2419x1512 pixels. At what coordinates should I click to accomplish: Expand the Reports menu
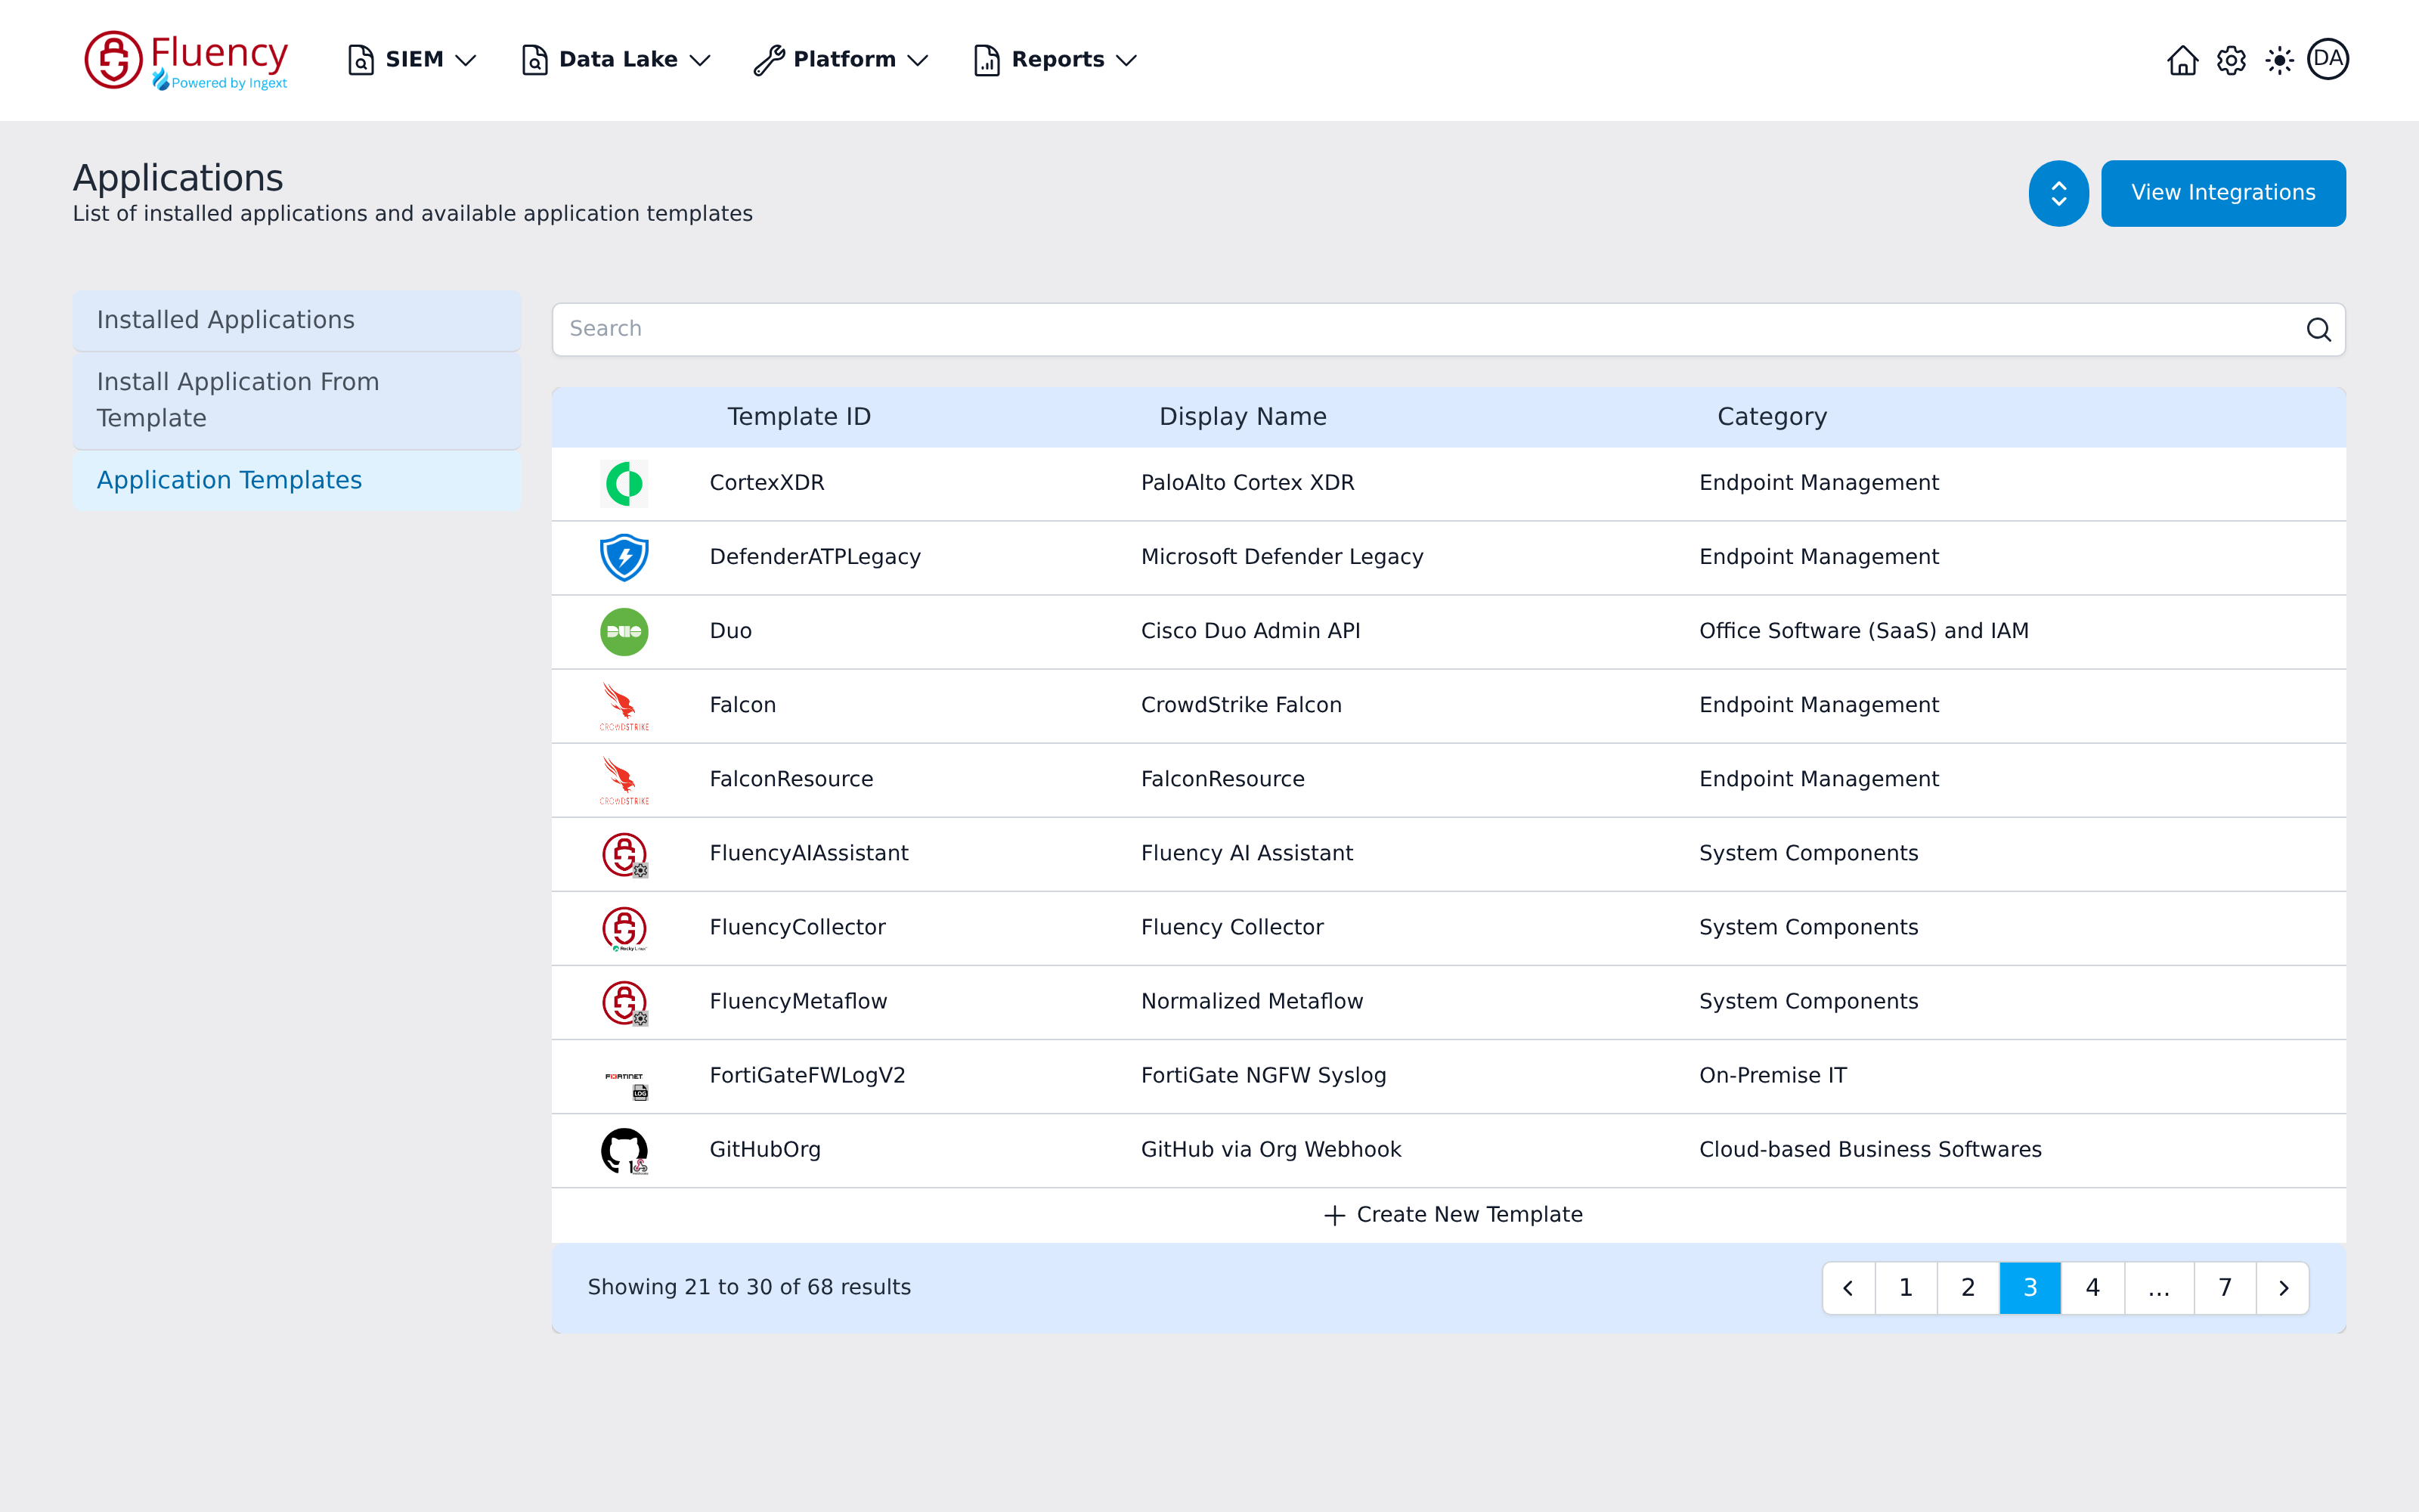[1055, 60]
